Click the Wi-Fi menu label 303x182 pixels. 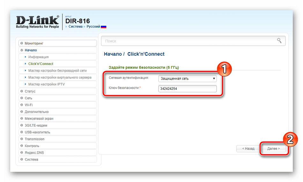tap(29, 105)
